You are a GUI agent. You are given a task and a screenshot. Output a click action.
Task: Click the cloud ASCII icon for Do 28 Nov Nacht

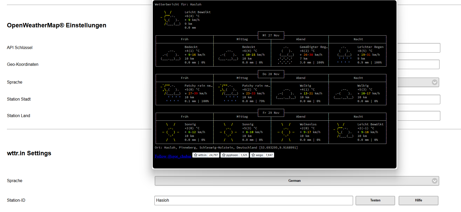pyautogui.click(x=343, y=94)
